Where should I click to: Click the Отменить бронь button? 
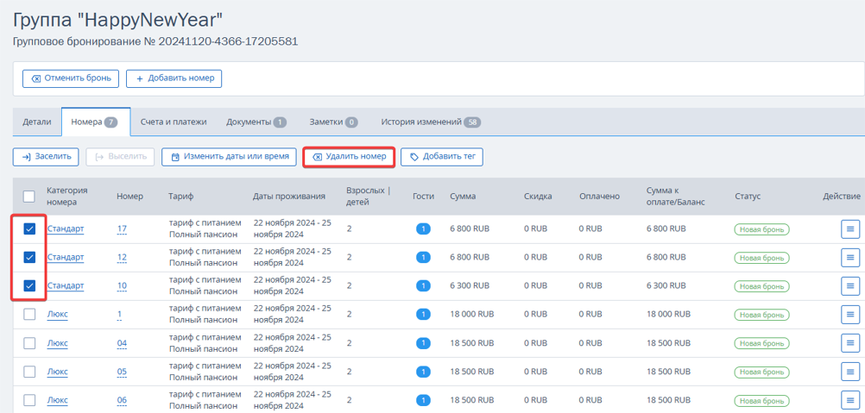point(71,78)
